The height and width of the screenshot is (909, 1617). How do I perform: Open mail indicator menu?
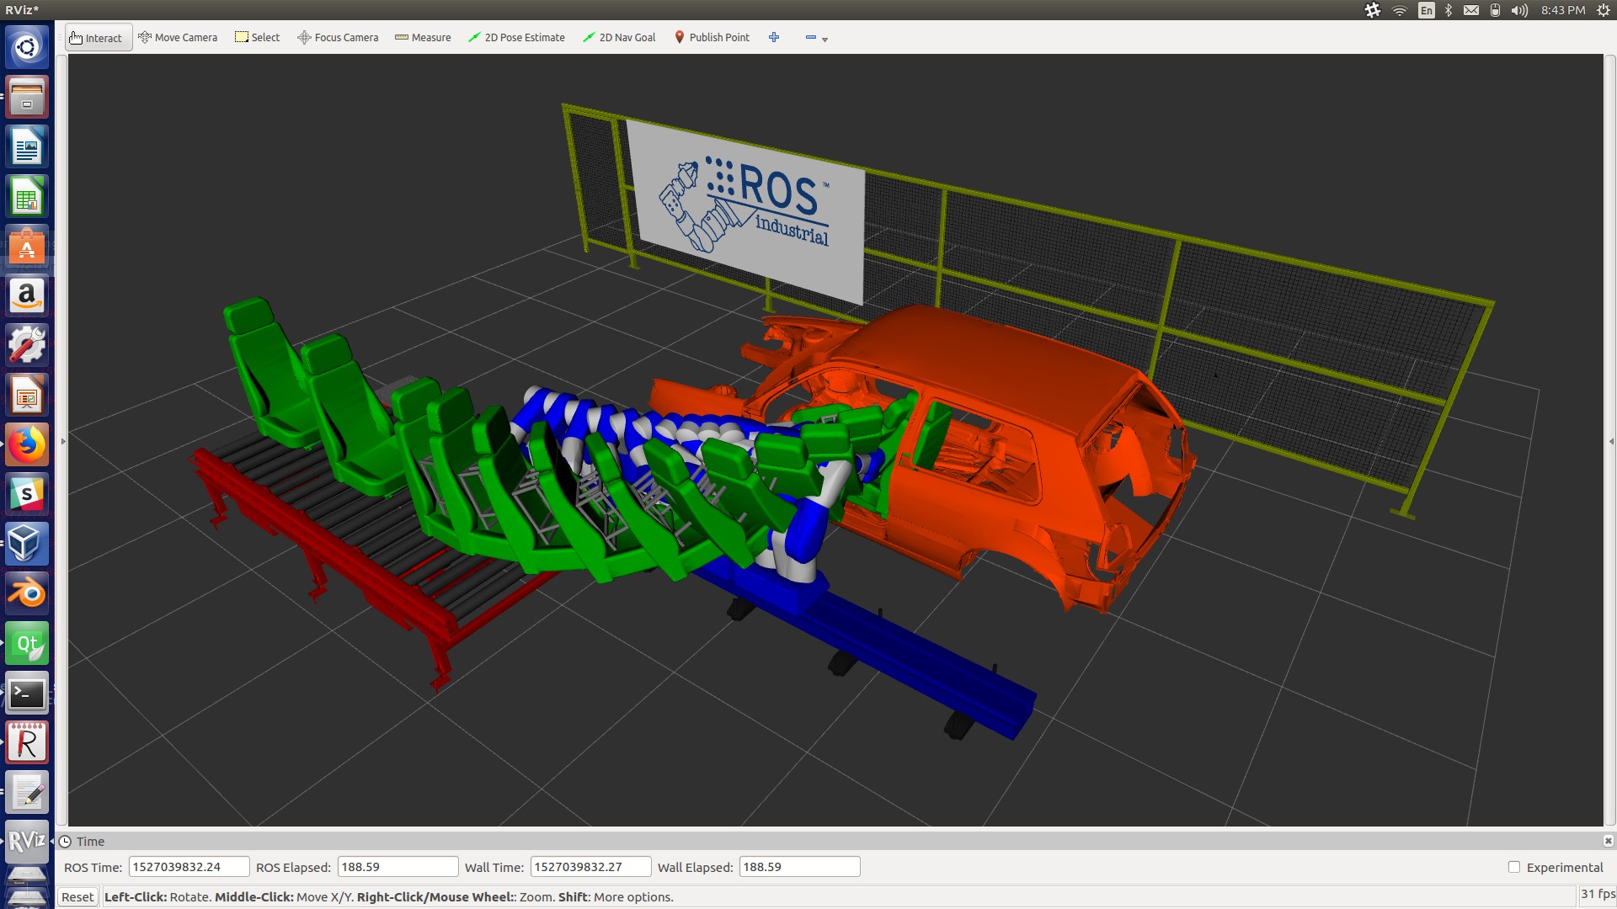coord(1471,10)
